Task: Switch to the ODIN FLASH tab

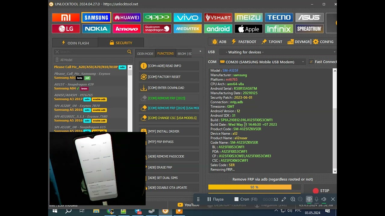Action: [75, 43]
